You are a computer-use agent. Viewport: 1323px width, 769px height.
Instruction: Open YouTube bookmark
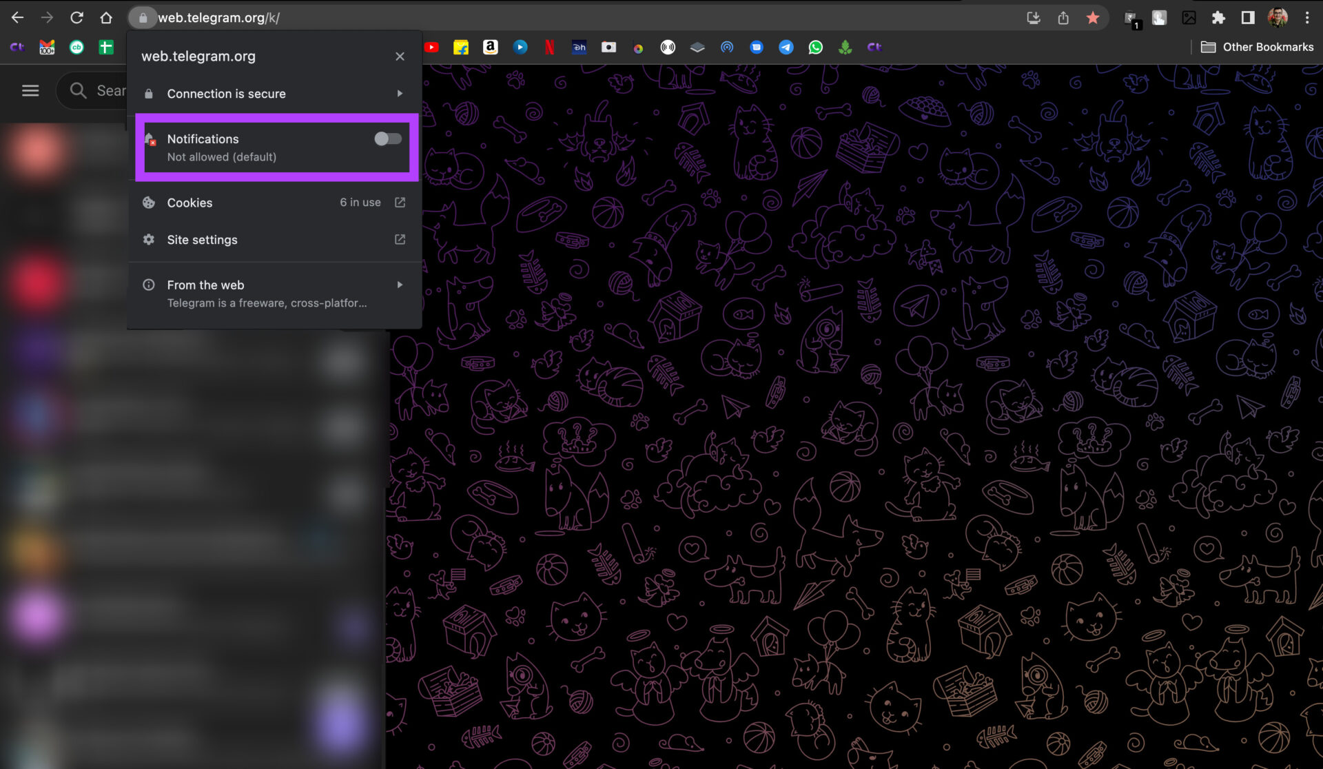[432, 48]
